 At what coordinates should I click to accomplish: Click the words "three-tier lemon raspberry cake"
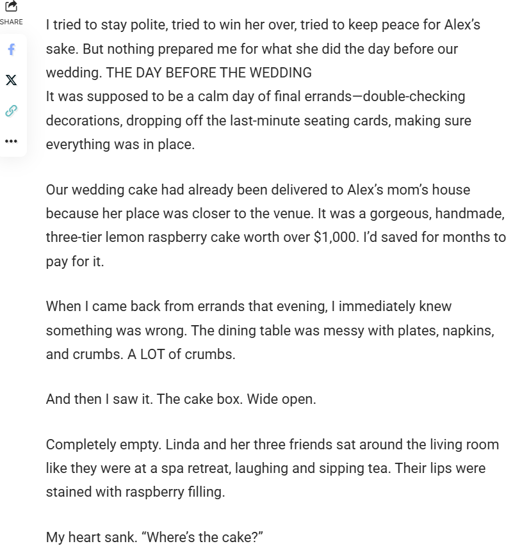[x=141, y=237]
